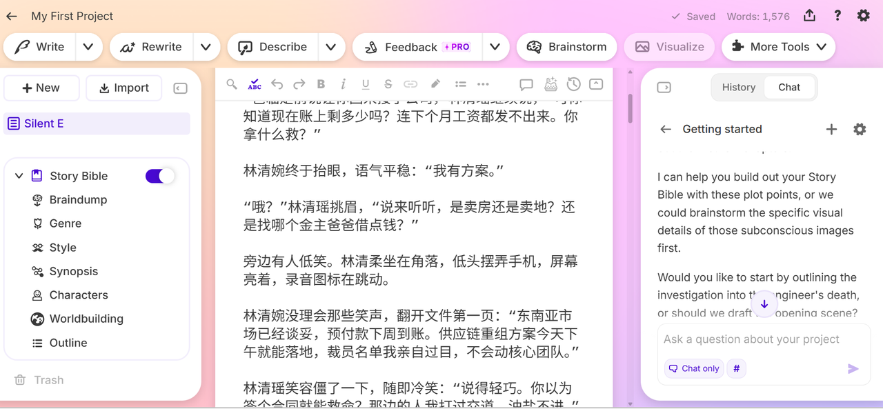Collapse the Story Bible tree section
This screenshot has height=409, width=883.
coord(19,176)
